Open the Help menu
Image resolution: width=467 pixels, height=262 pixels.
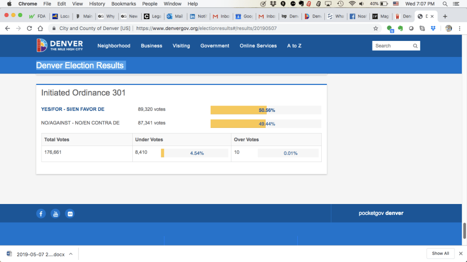click(x=193, y=4)
